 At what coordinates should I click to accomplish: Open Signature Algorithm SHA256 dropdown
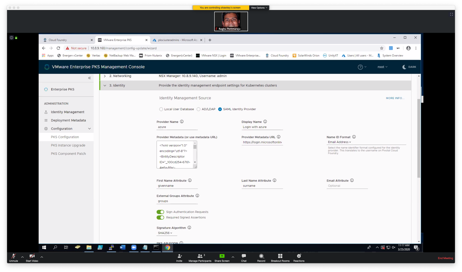tap(165, 233)
